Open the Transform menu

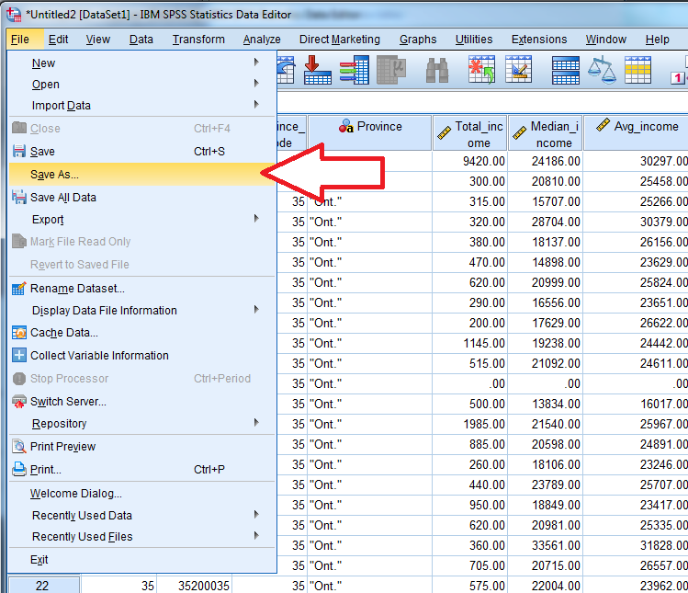pos(198,40)
